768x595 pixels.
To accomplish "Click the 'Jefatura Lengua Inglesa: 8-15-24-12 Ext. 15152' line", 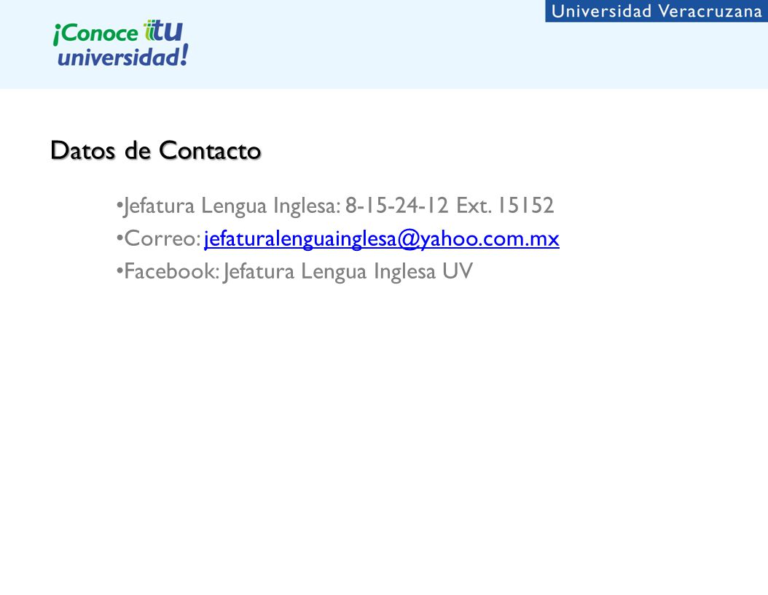I will point(335,206).
